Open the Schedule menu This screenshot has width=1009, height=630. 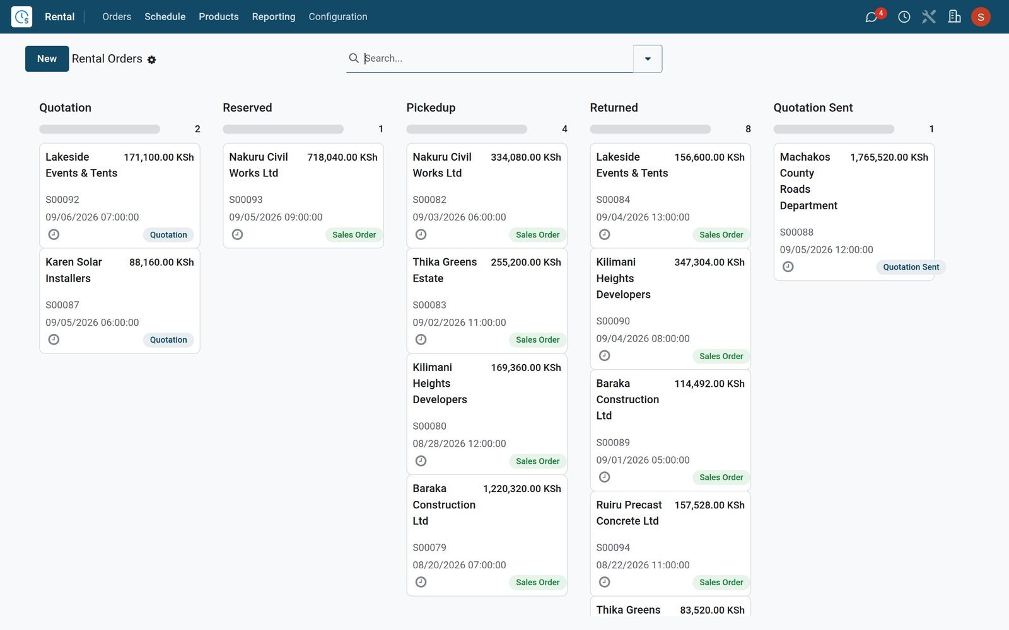[x=165, y=17]
